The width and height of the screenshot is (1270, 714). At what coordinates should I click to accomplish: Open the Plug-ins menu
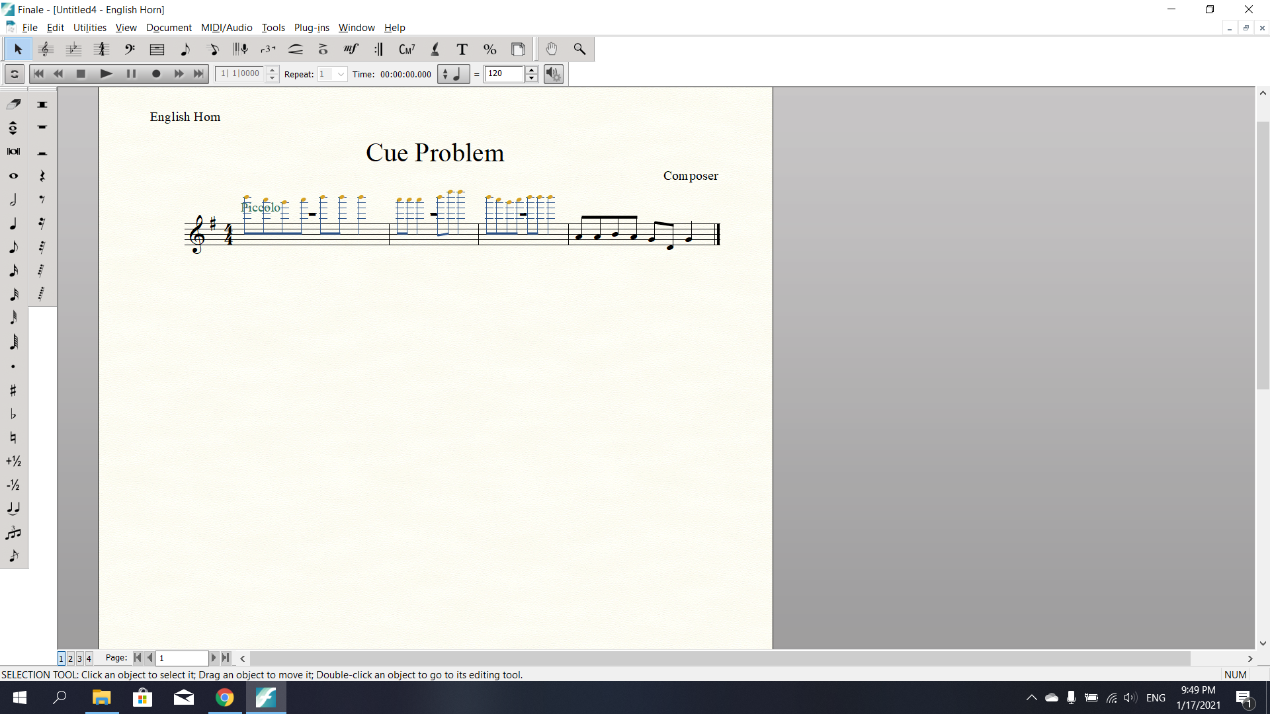pyautogui.click(x=312, y=28)
